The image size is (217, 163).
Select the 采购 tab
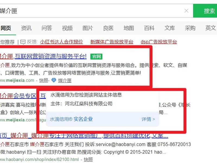(x=190, y=28)
